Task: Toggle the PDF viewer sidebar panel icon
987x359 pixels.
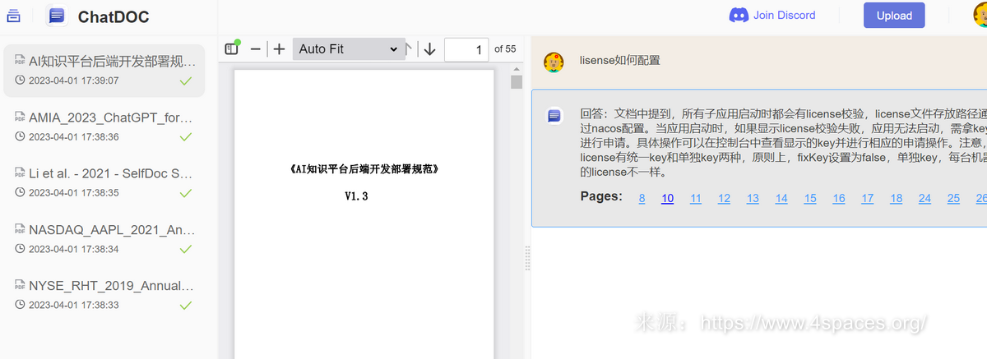Action: click(x=232, y=49)
